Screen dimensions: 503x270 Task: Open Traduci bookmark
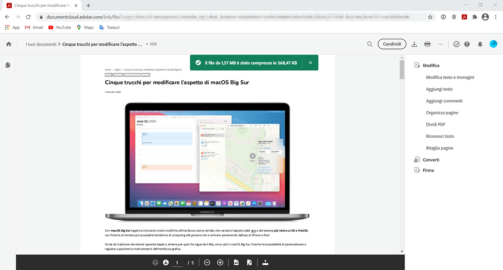pos(109,27)
